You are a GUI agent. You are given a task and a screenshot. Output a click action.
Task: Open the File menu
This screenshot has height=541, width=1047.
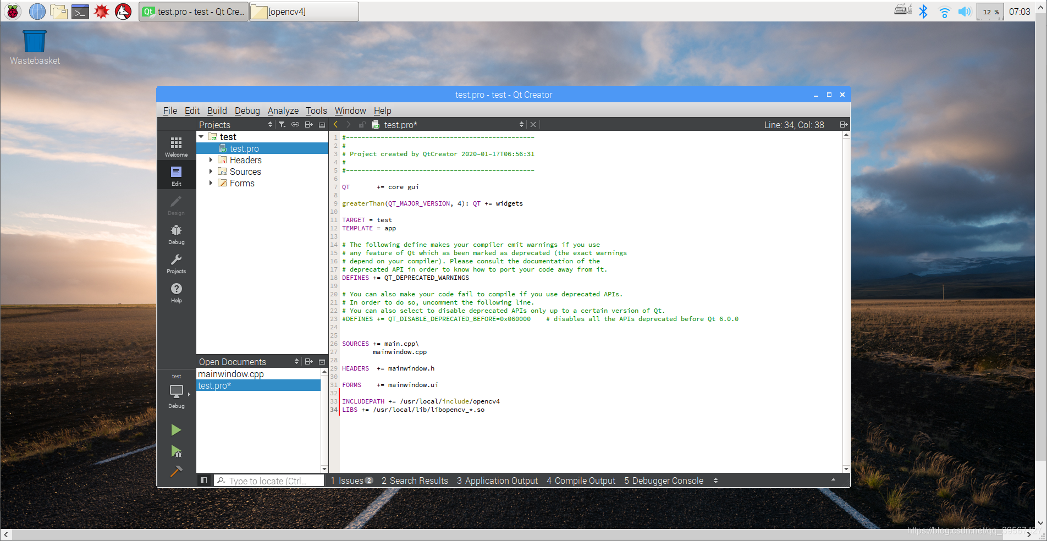(x=170, y=111)
